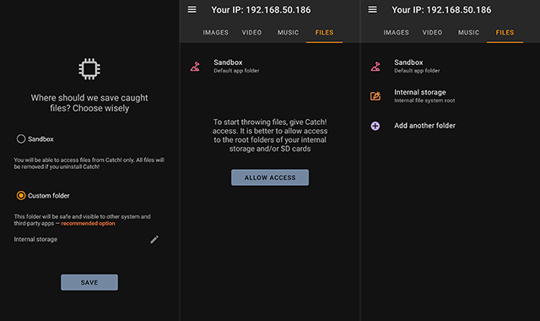Click the ALLOW ACCESS button
Image resolution: width=540 pixels, height=321 pixels.
tap(270, 177)
